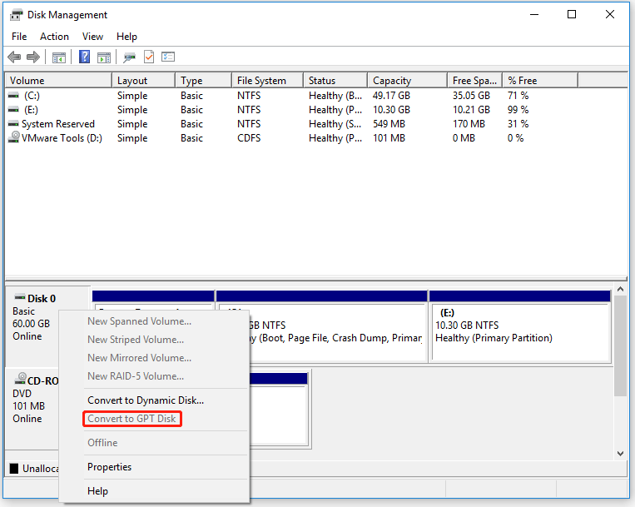
Task: Sort by the Volume column header
Action: tap(58, 80)
